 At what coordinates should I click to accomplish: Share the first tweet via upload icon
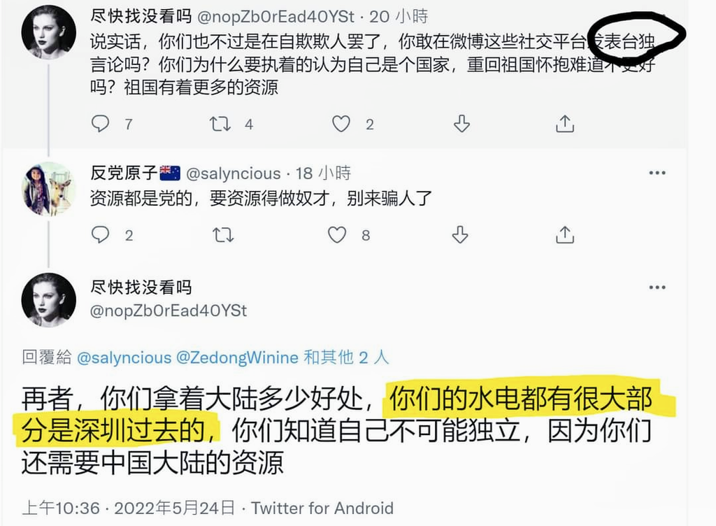pos(565,124)
